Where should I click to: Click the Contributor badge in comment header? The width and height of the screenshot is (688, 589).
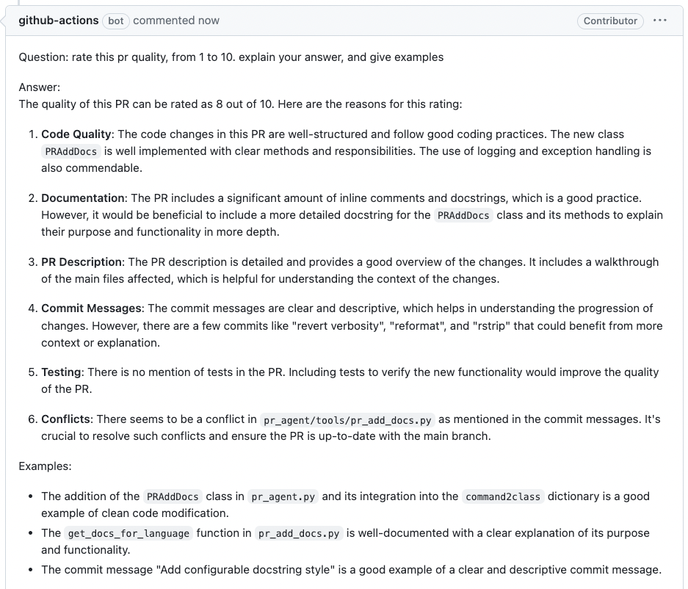[x=610, y=21]
